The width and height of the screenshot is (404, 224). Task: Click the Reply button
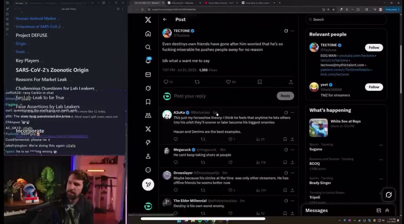point(285,96)
